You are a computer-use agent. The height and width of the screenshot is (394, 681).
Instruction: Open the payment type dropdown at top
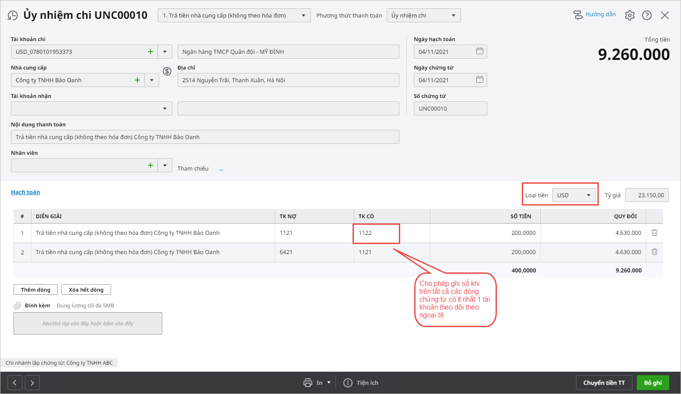click(x=303, y=15)
